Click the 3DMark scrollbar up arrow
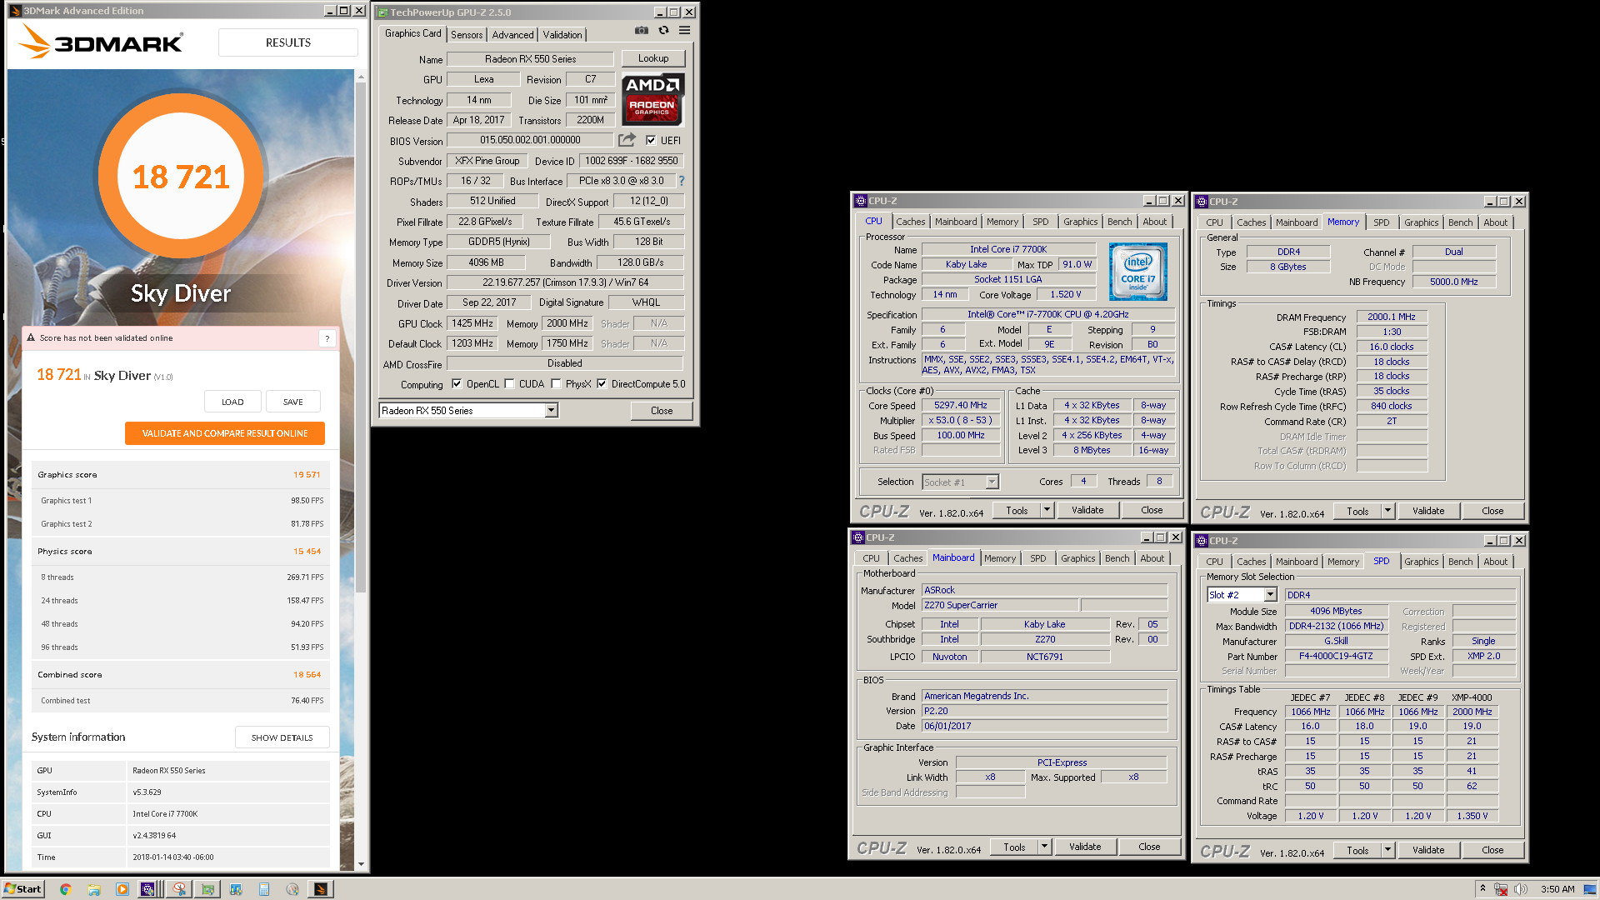Screen dimensions: 1600x900 pyautogui.click(x=361, y=77)
